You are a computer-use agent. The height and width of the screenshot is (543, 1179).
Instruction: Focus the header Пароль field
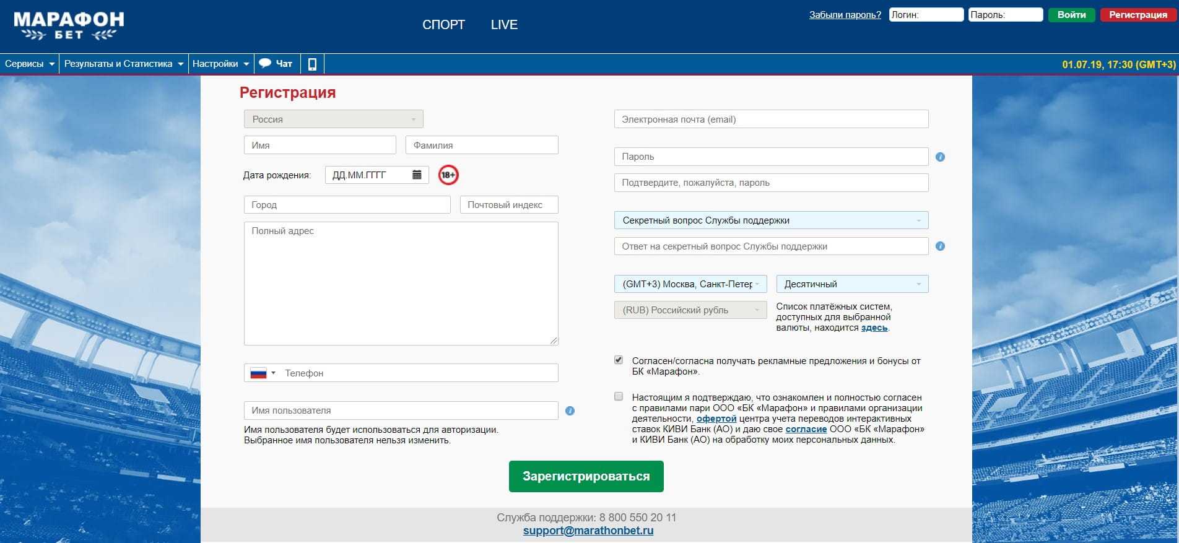coord(1006,15)
